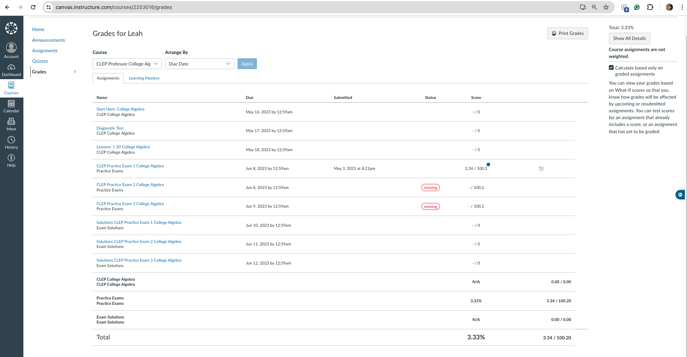Toggle 'Calculate based only on graded assignments'
687x357 pixels.
(x=611, y=67)
